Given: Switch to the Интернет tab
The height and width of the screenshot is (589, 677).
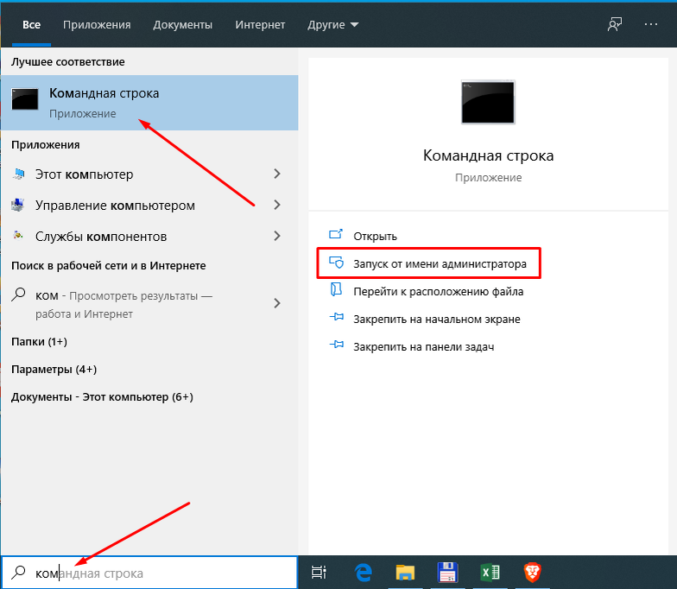Looking at the screenshot, I should 260,25.
